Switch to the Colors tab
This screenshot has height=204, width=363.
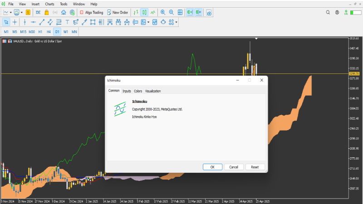click(138, 91)
